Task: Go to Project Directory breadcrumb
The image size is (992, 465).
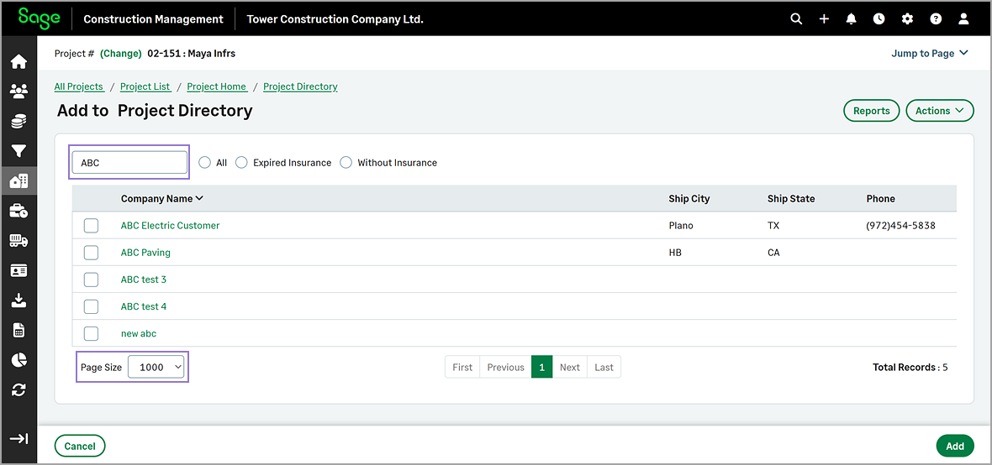Action: pos(300,86)
